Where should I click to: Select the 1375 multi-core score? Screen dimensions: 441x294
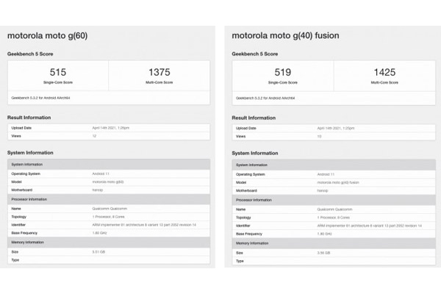[159, 72]
